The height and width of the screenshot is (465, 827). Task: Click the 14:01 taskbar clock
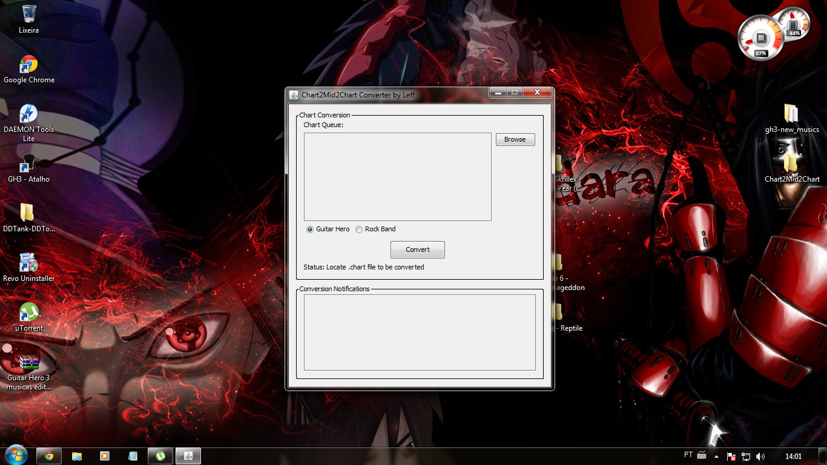(793, 457)
